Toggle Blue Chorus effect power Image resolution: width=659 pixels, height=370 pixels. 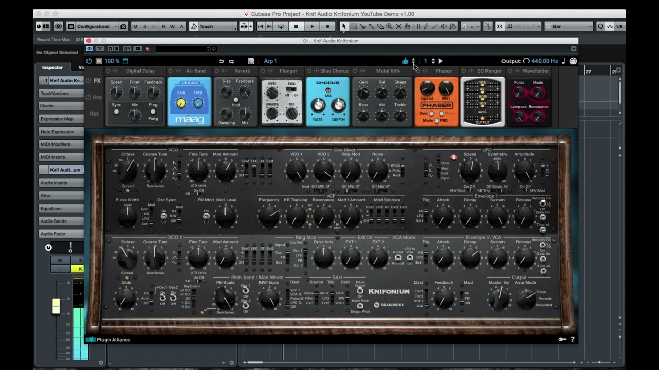[x=309, y=71]
